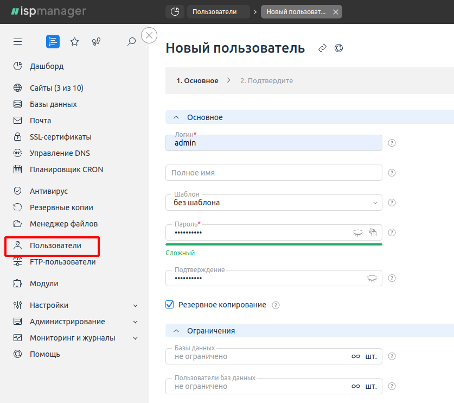Show the Подтверждение field password via eye icon
The image size is (454, 403).
(372, 278)
